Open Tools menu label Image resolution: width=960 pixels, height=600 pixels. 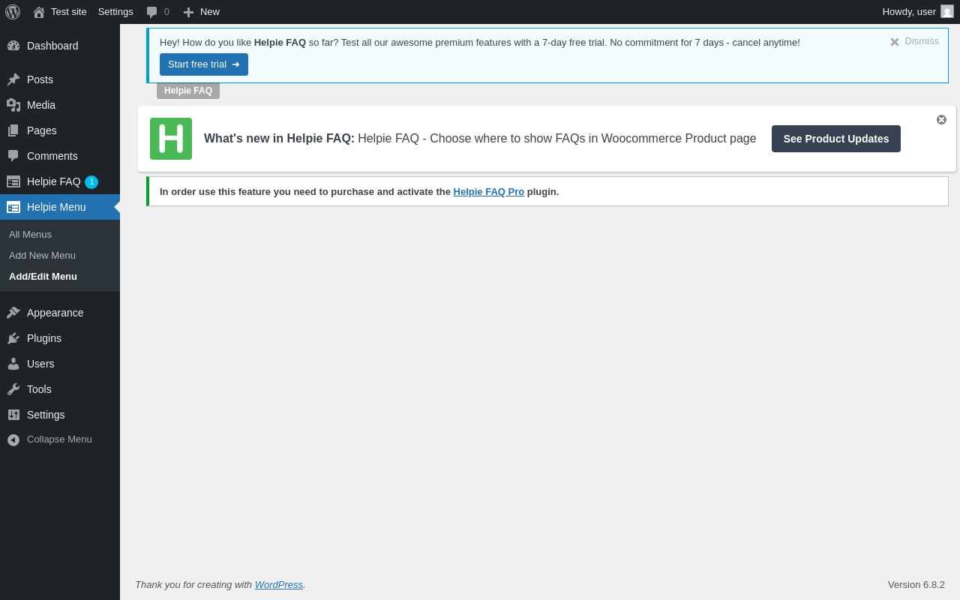click(39, 389)
